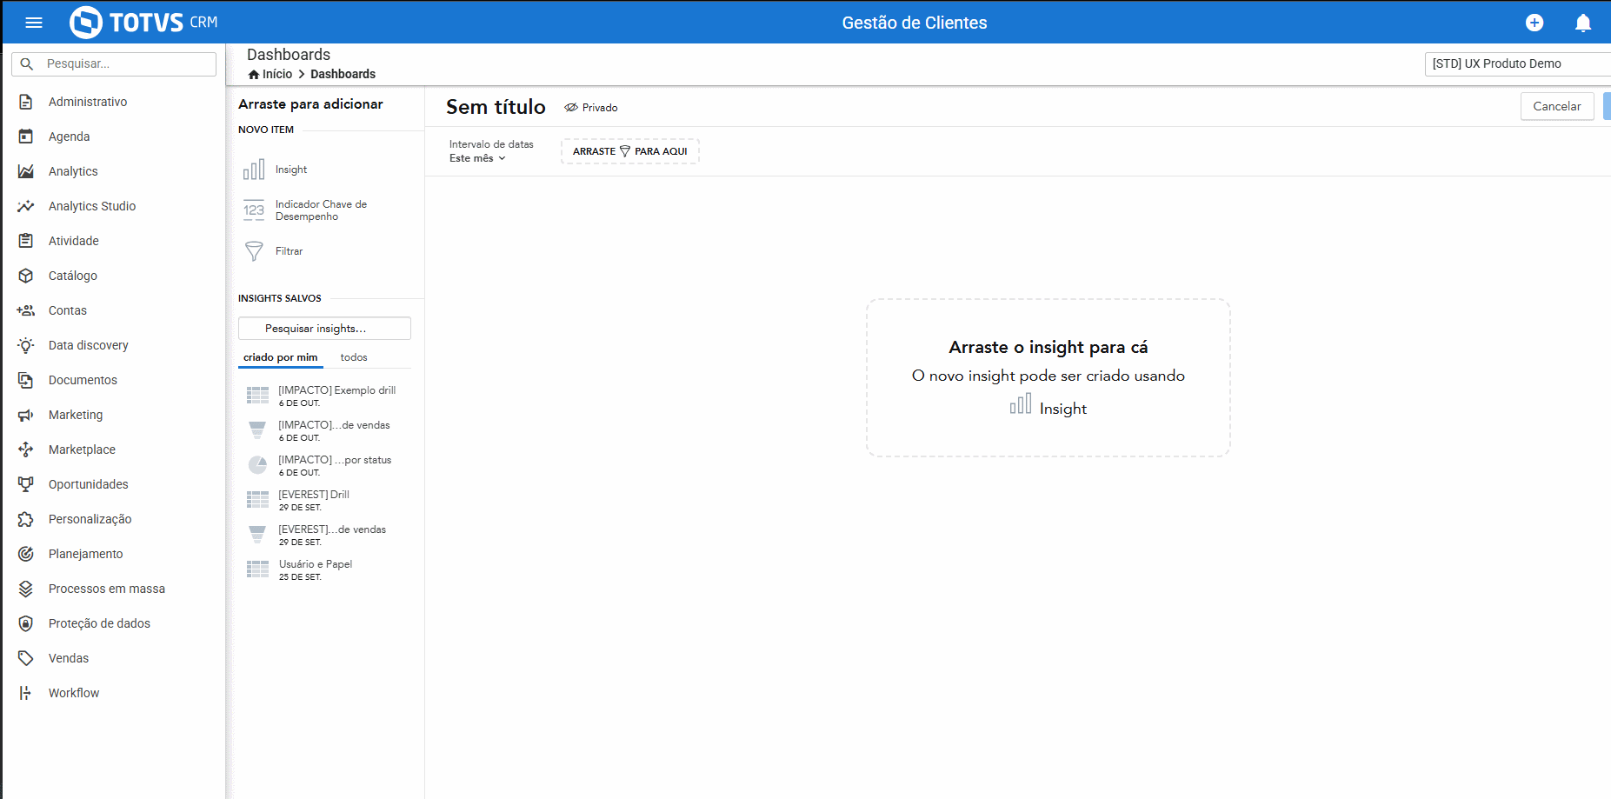Viewport: 1611px width, 799px height.
Task: Switch to the todos tab
Action: (x=354, y=357)
